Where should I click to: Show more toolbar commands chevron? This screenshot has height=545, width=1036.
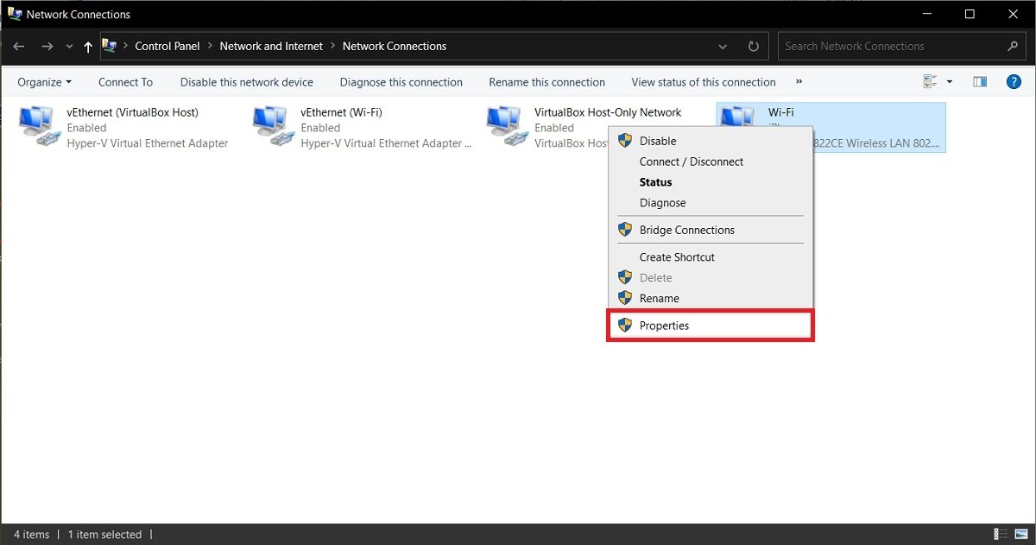[799, 82]
